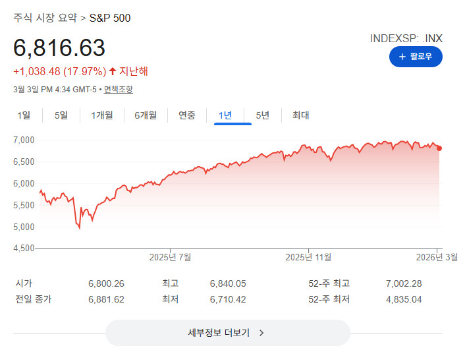Click the chart's lowest dip point
Screen dimensions: 465x352
(80, 228)
